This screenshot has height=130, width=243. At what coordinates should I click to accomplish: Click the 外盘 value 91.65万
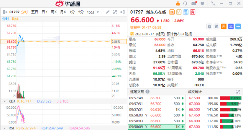[x=159, y=68]
